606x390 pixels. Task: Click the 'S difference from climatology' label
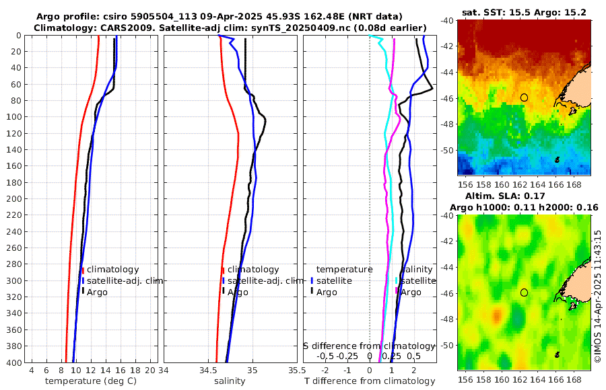coord(369,346)
